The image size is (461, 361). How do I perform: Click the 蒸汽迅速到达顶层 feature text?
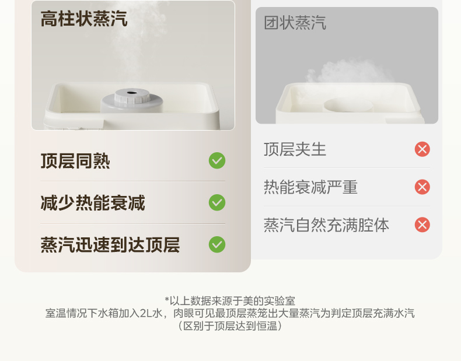tap(110, 245)
